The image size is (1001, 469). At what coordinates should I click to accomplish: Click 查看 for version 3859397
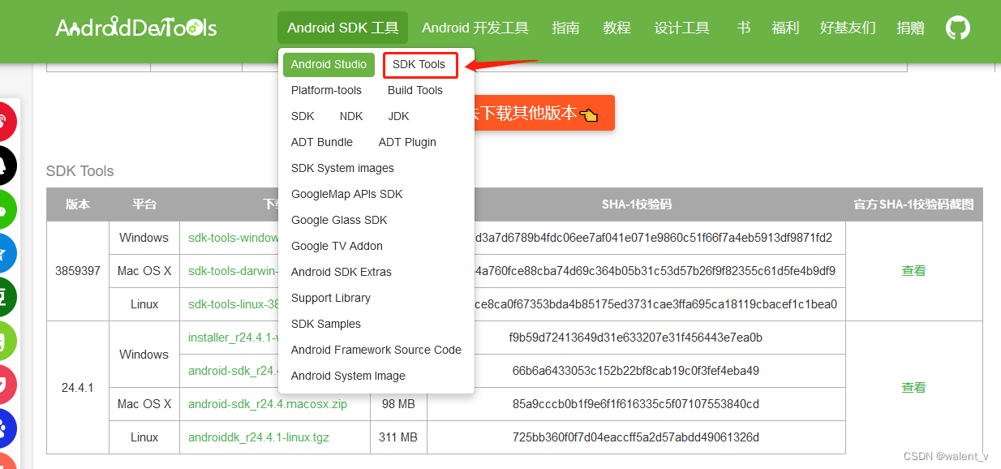coord(913,271)
